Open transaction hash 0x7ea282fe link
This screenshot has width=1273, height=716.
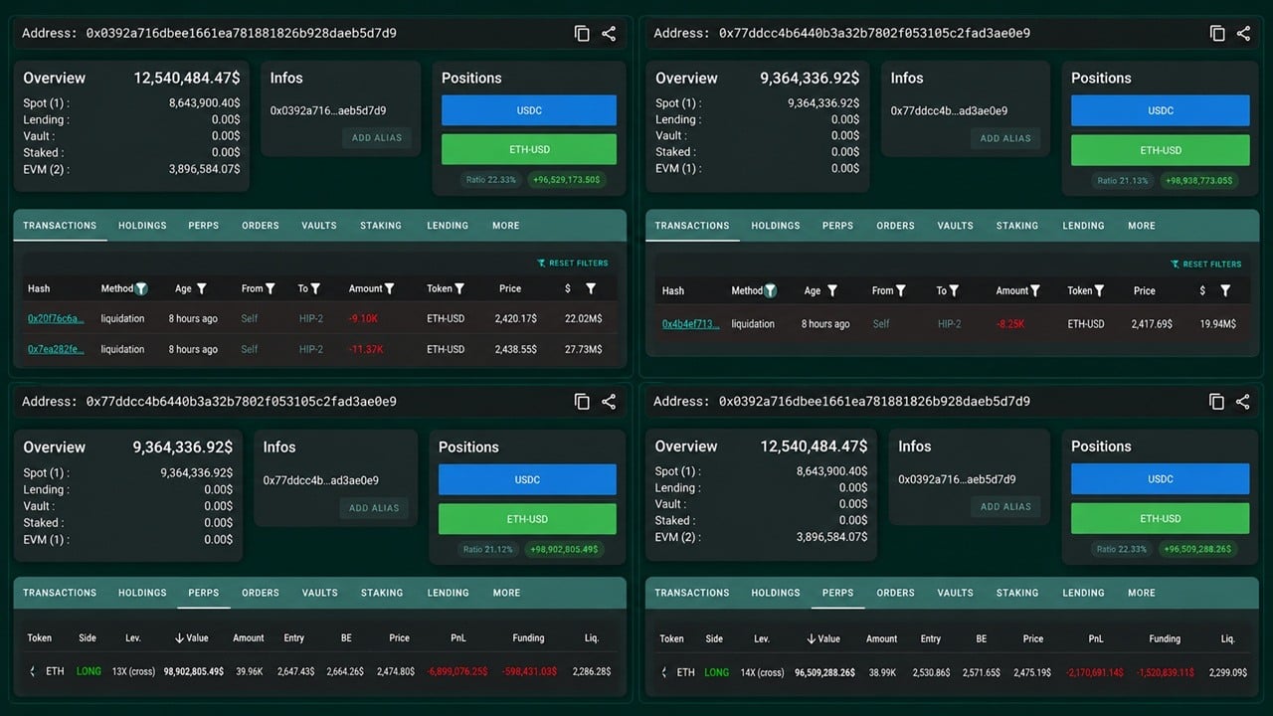[56, 349]
